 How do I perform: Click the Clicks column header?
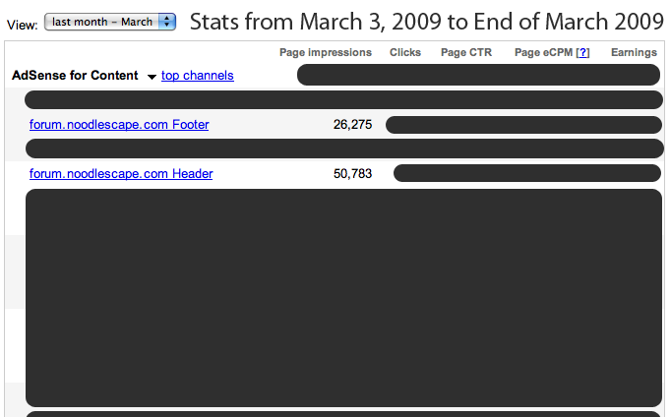pos(405,52)
